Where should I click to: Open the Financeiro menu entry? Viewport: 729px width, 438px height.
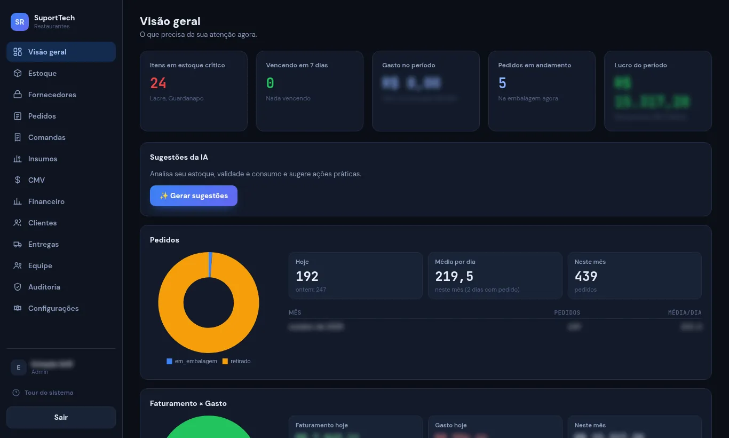click(61, 201)
